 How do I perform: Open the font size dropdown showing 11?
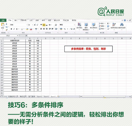click(32, 25)
